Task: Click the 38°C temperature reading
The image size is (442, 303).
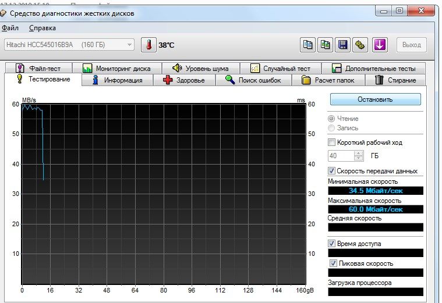Action: pyautogui.click(x=167, y=45)
